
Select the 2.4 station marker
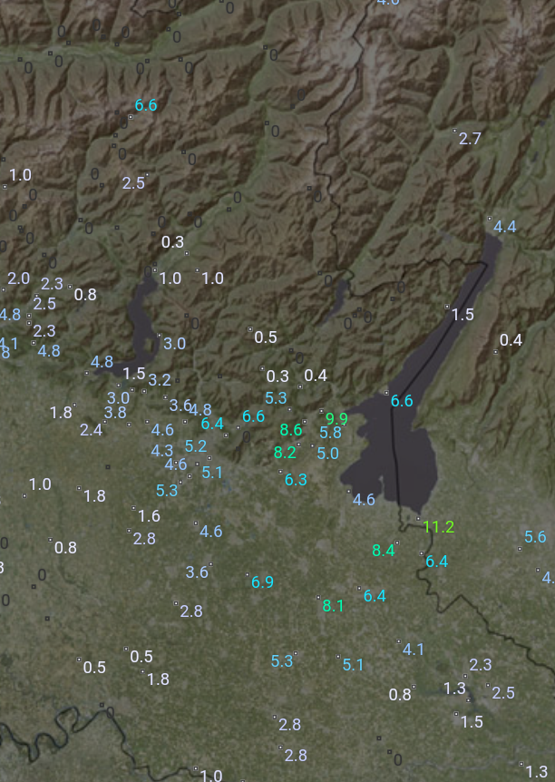tap(91, 430)
